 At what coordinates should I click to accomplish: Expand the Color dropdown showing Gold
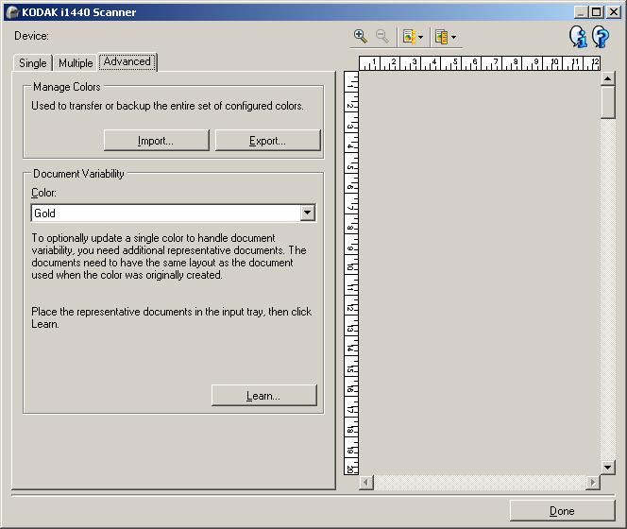307,213
